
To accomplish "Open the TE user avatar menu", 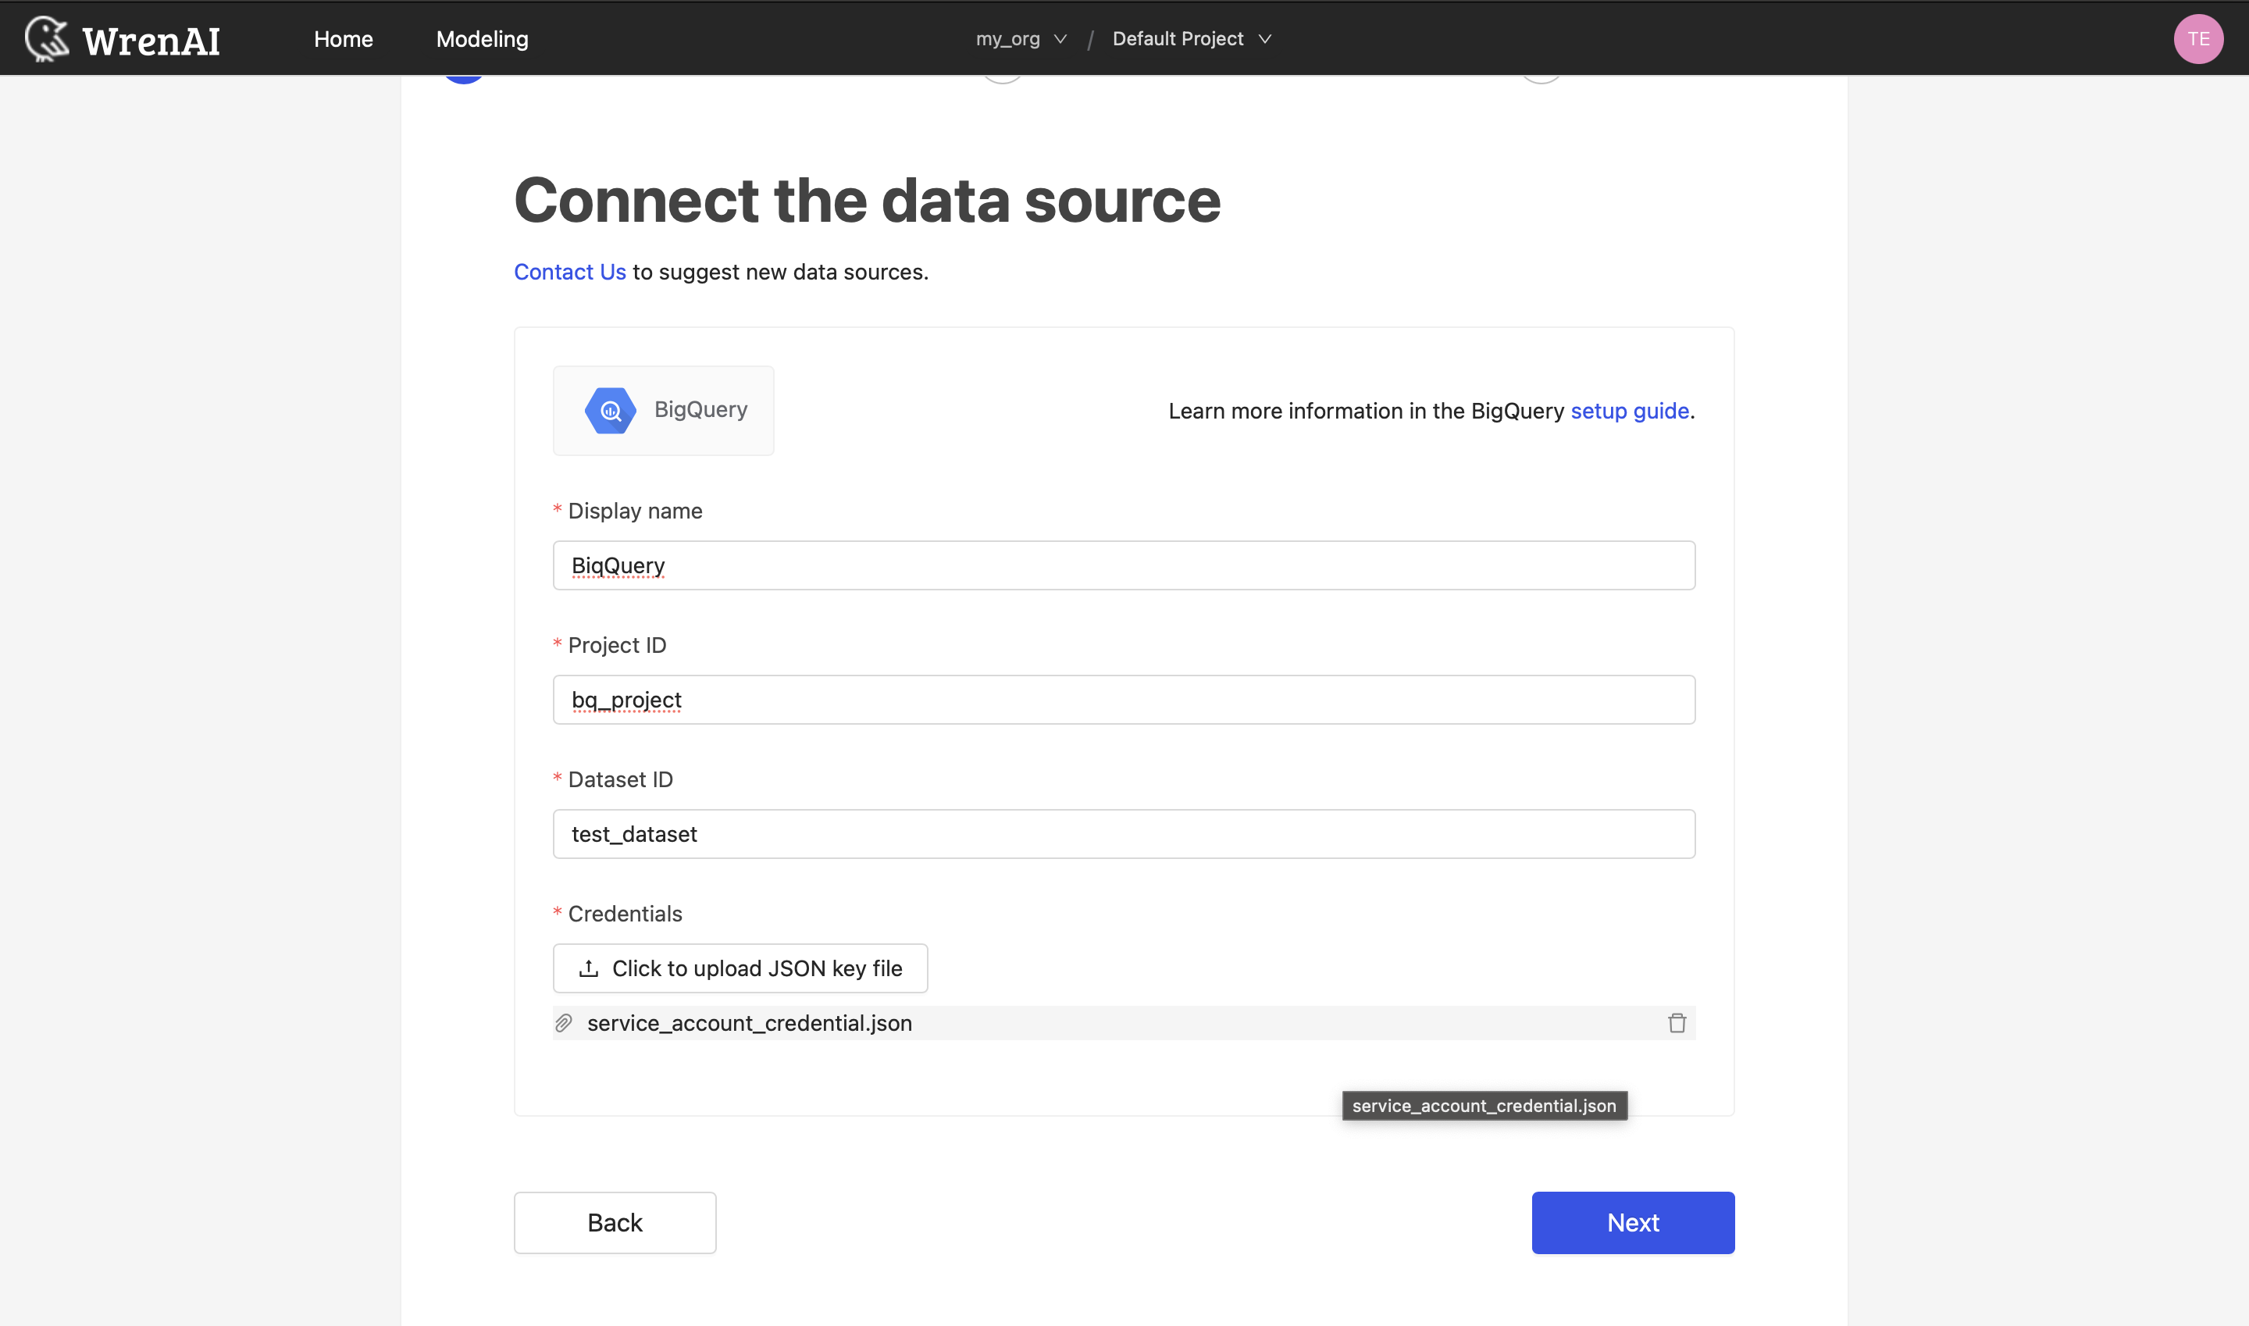I will [x=2198, y=38].
